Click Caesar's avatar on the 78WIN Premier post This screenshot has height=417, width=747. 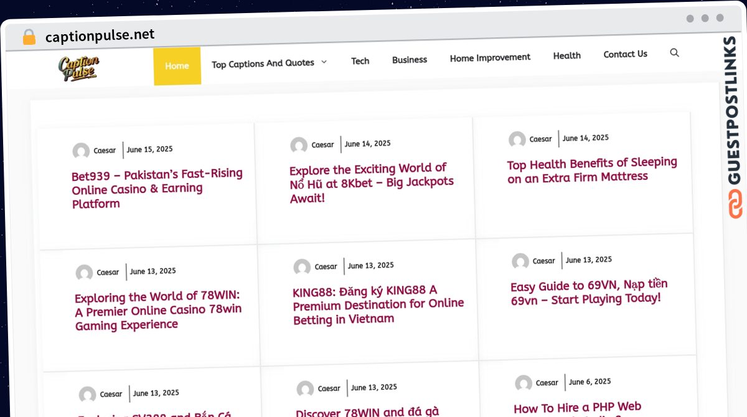click(84, 273)
